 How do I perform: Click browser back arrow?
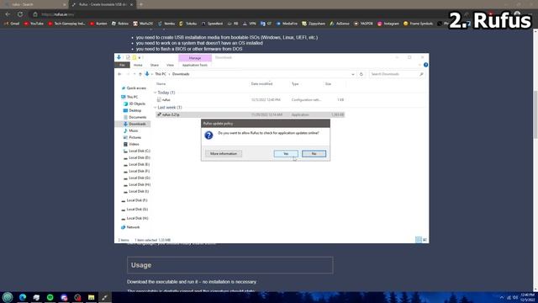point(8,14)
